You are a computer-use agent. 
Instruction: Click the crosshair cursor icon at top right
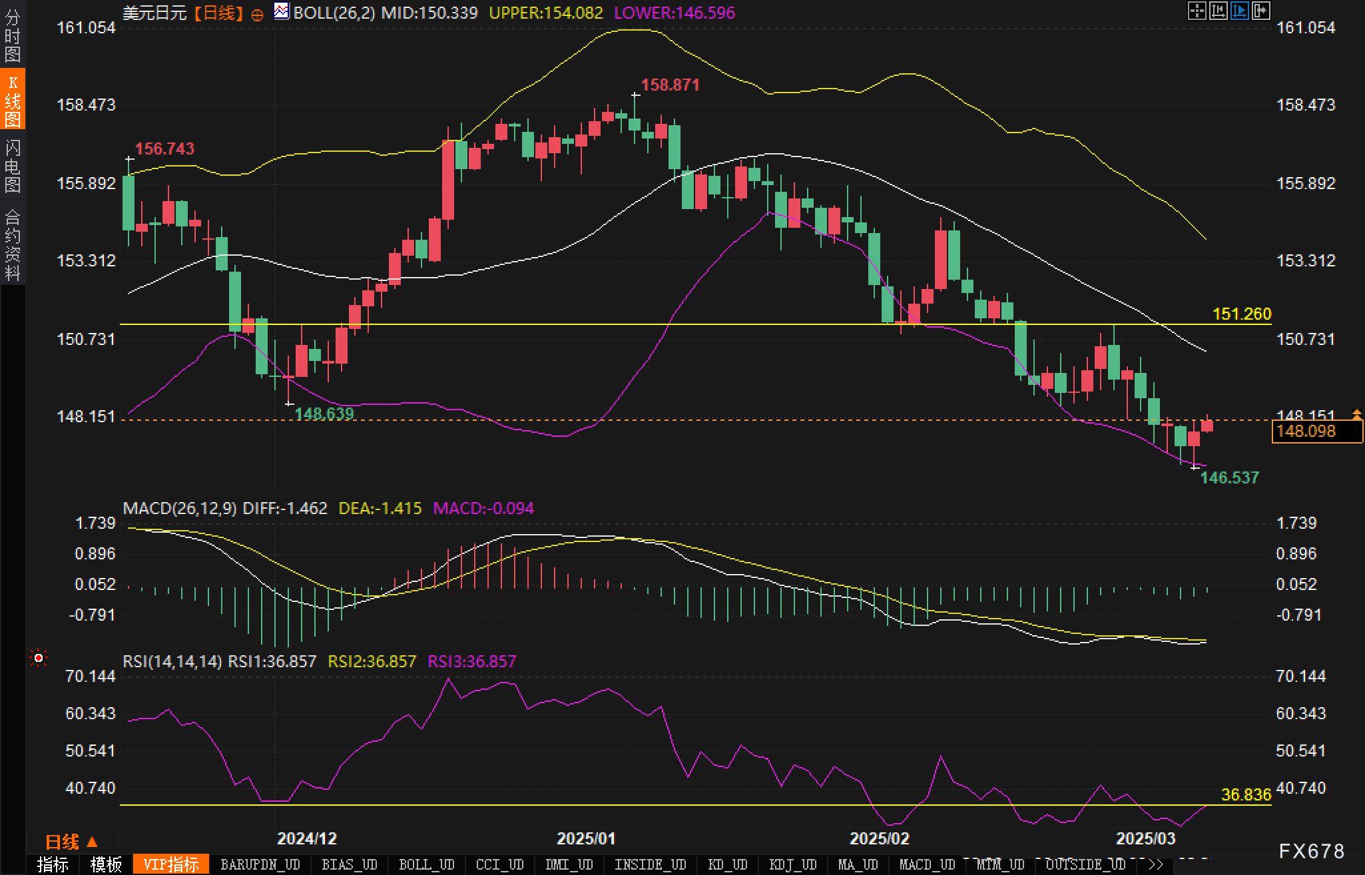(1197, 11)
